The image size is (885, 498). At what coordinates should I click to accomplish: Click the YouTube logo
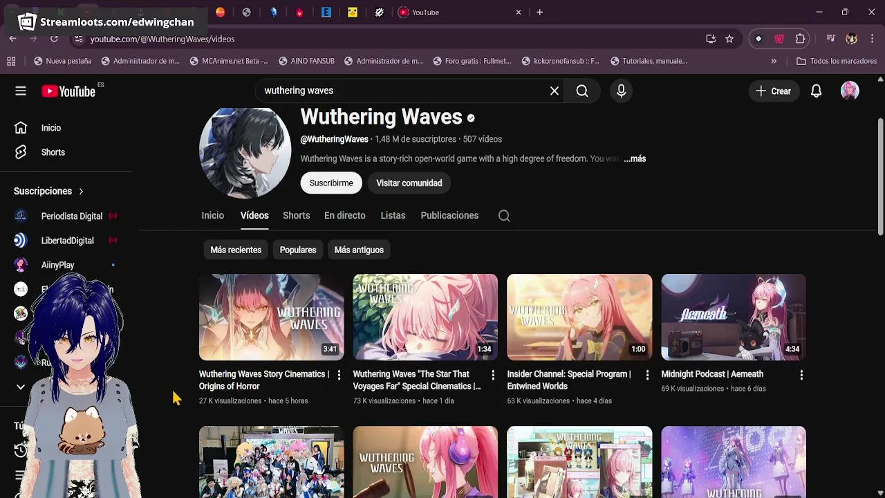(68, 91)
